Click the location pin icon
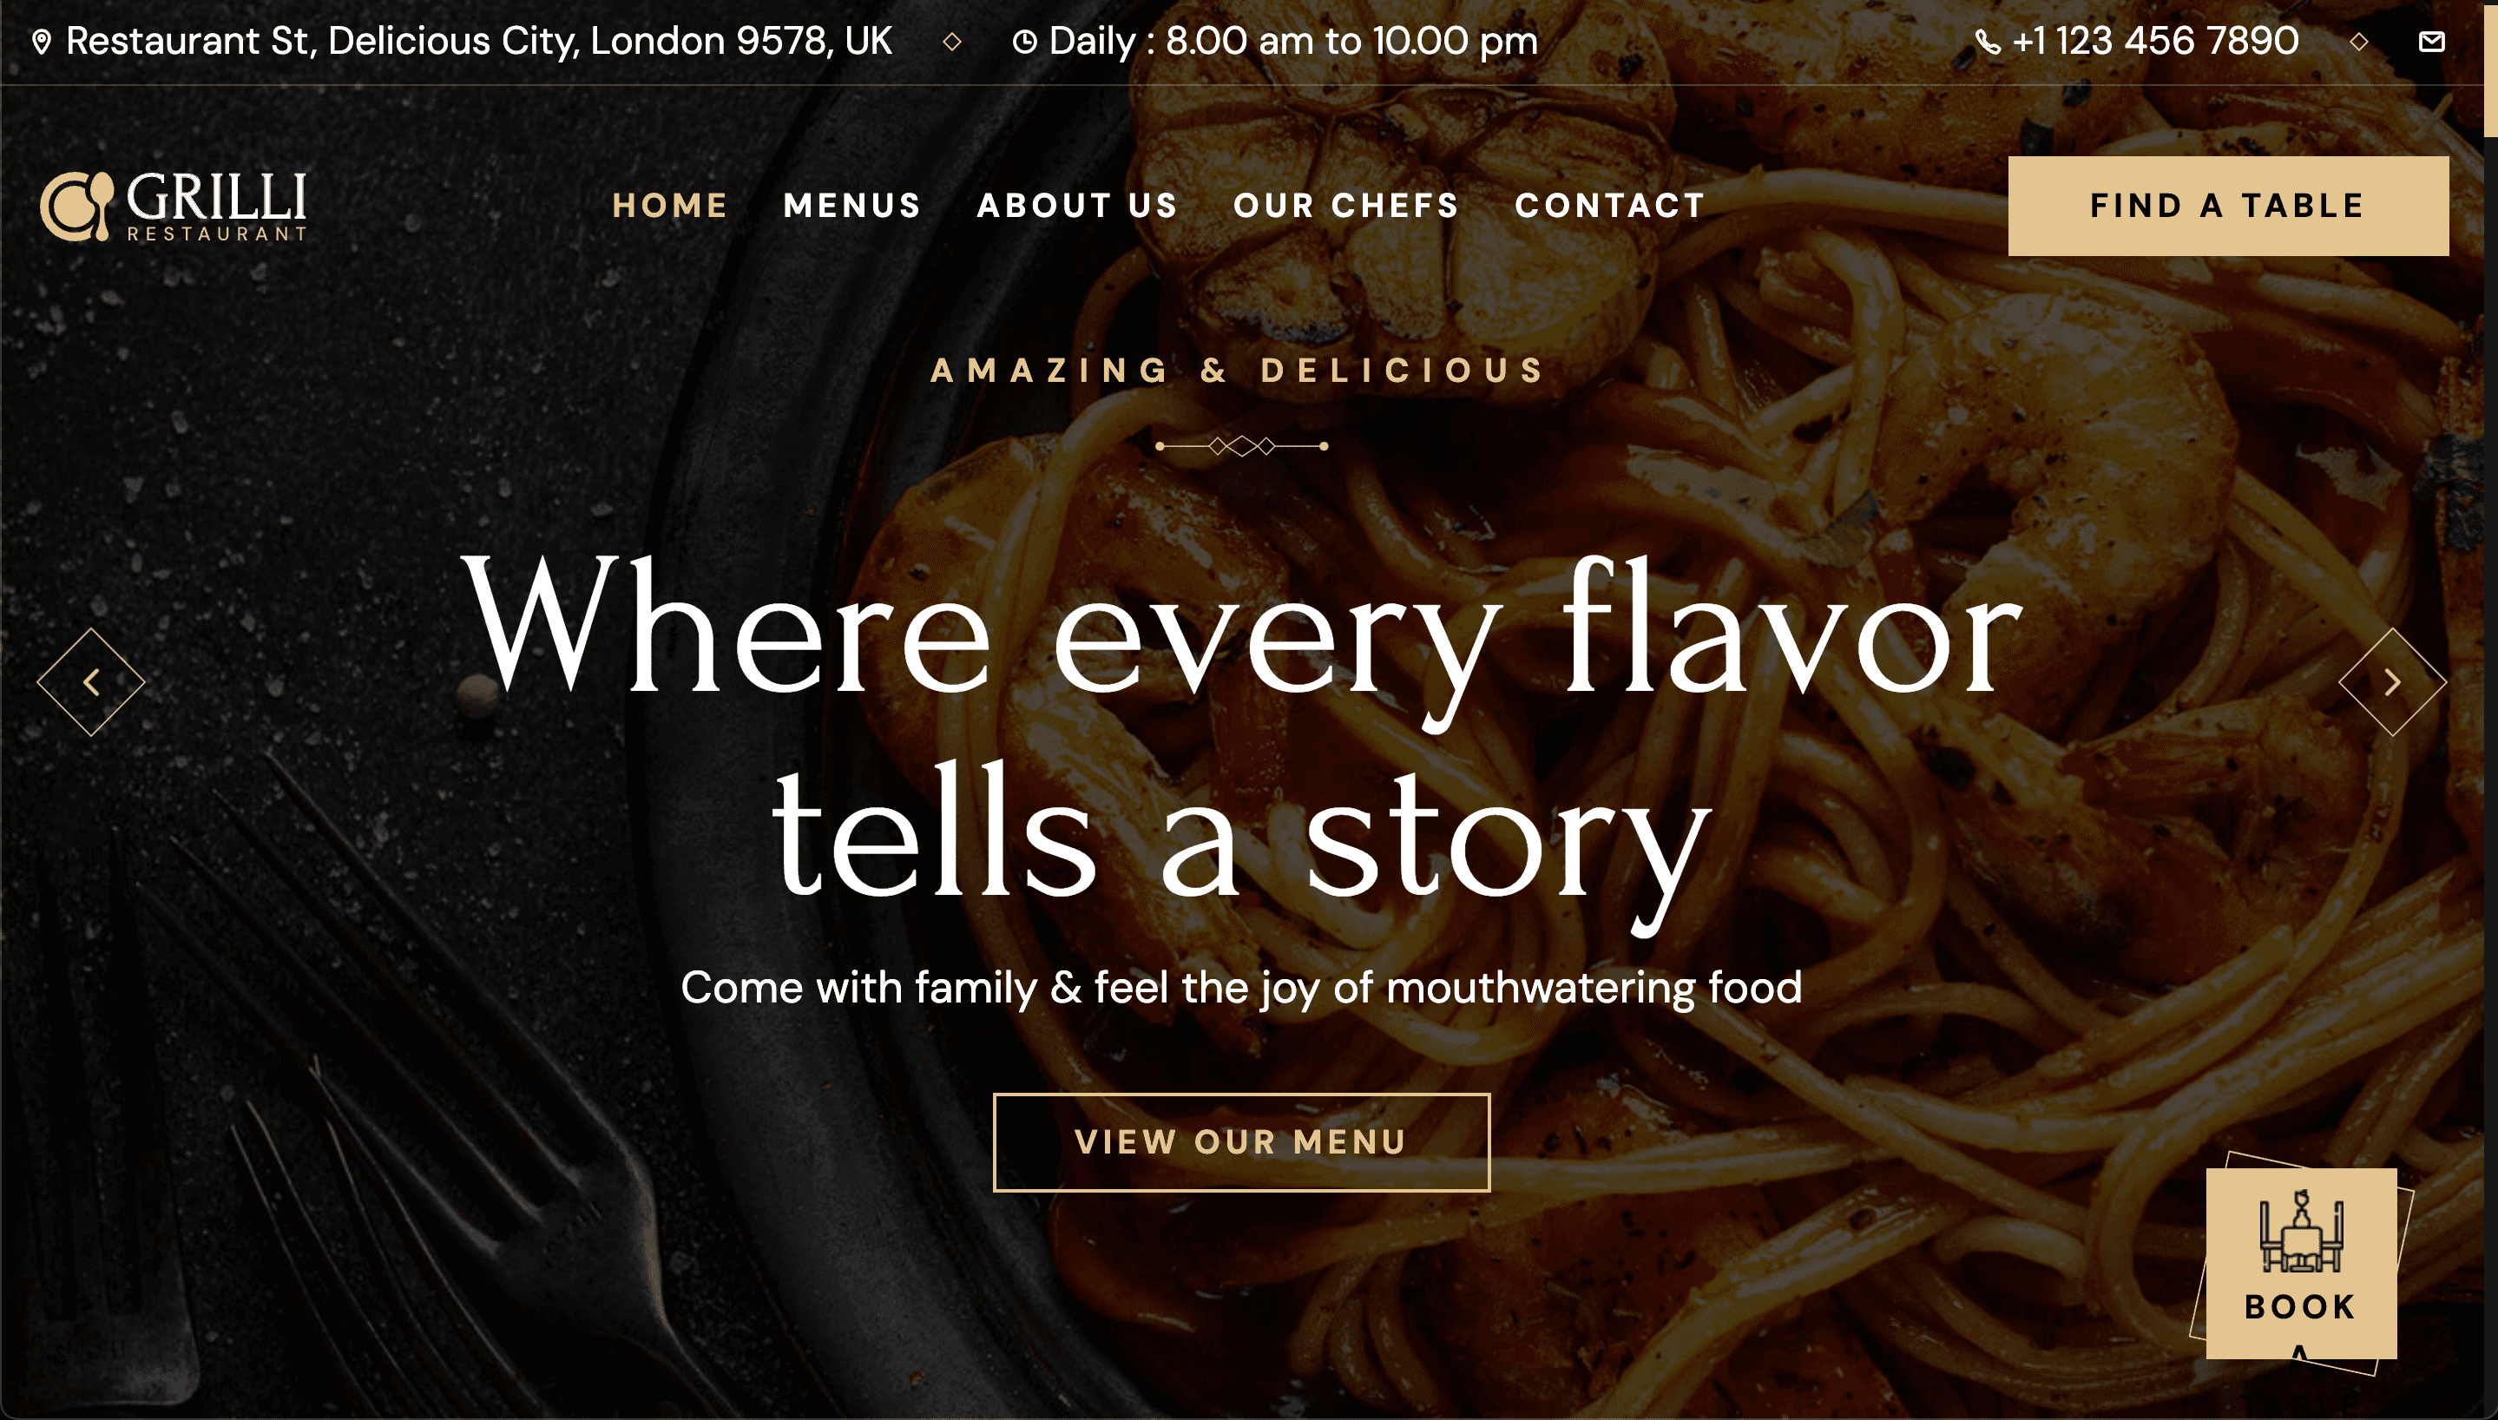2498x1420 pixels. click(x=41, y=42)
